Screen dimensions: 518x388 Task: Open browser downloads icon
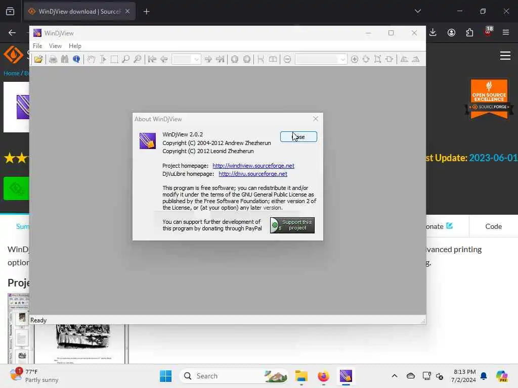click(x=433, y=32)
